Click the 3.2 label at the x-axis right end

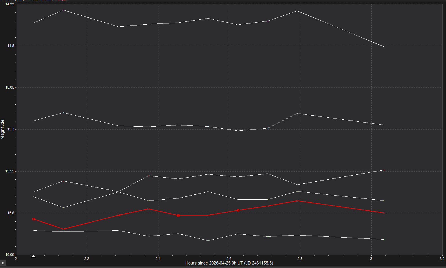tap(442, 258)
